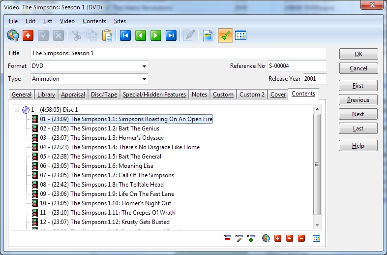
Task: Click the Help button
Action: tap(358, 146)
